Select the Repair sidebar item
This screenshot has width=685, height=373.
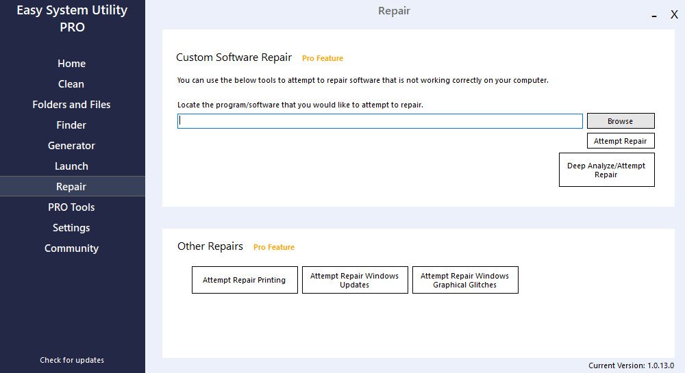(71, 187)
